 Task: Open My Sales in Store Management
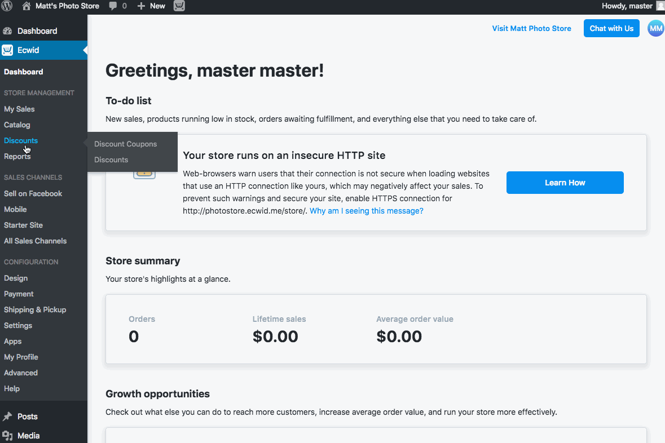click(x=19, y=109)
